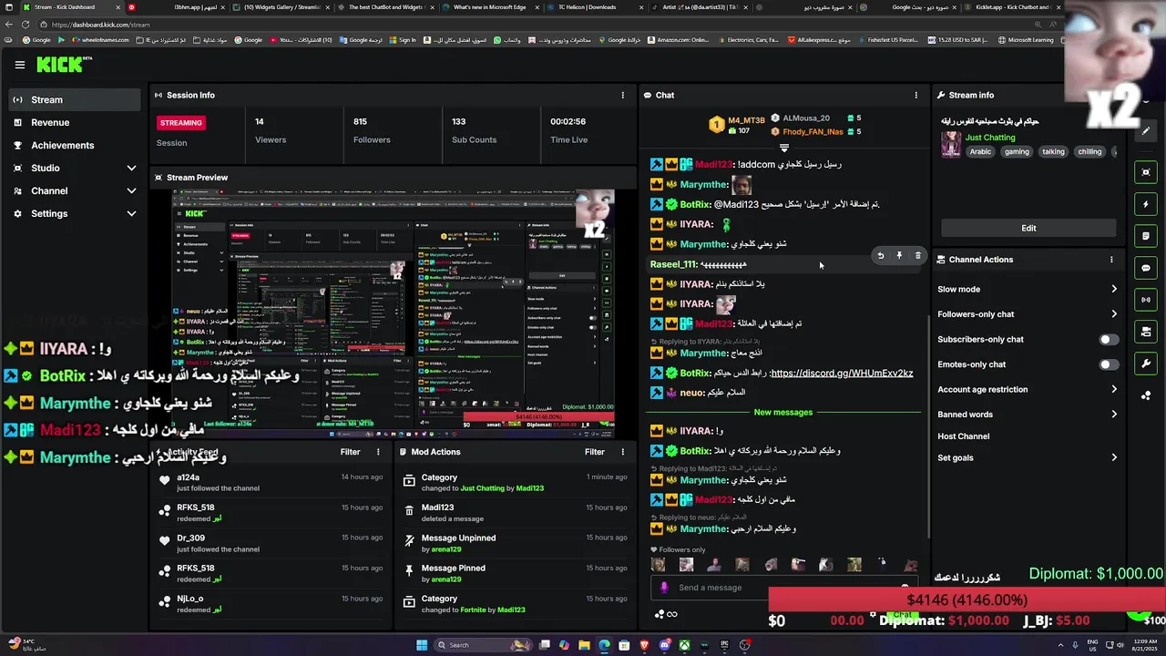The width and height of the screenshot is (1166, 656).
Task: Select the gaming stream tag
Action: pyautogui.click(x=1017, y=152)
